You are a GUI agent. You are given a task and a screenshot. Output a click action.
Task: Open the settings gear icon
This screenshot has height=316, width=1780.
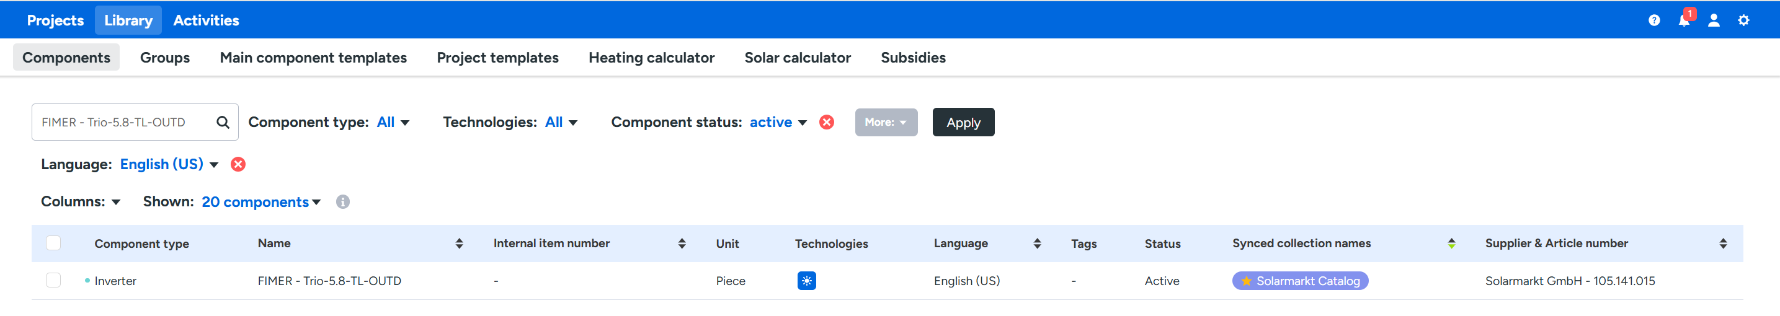click(x=1743, y=20)
